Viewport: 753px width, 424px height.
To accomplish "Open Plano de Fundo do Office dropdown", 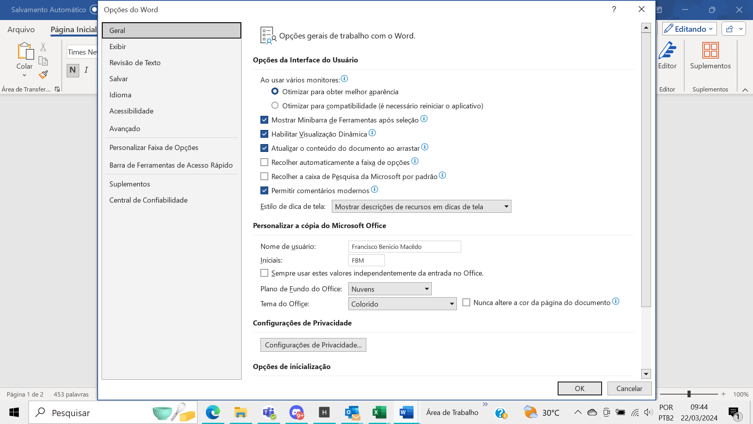I will point(426,289).
